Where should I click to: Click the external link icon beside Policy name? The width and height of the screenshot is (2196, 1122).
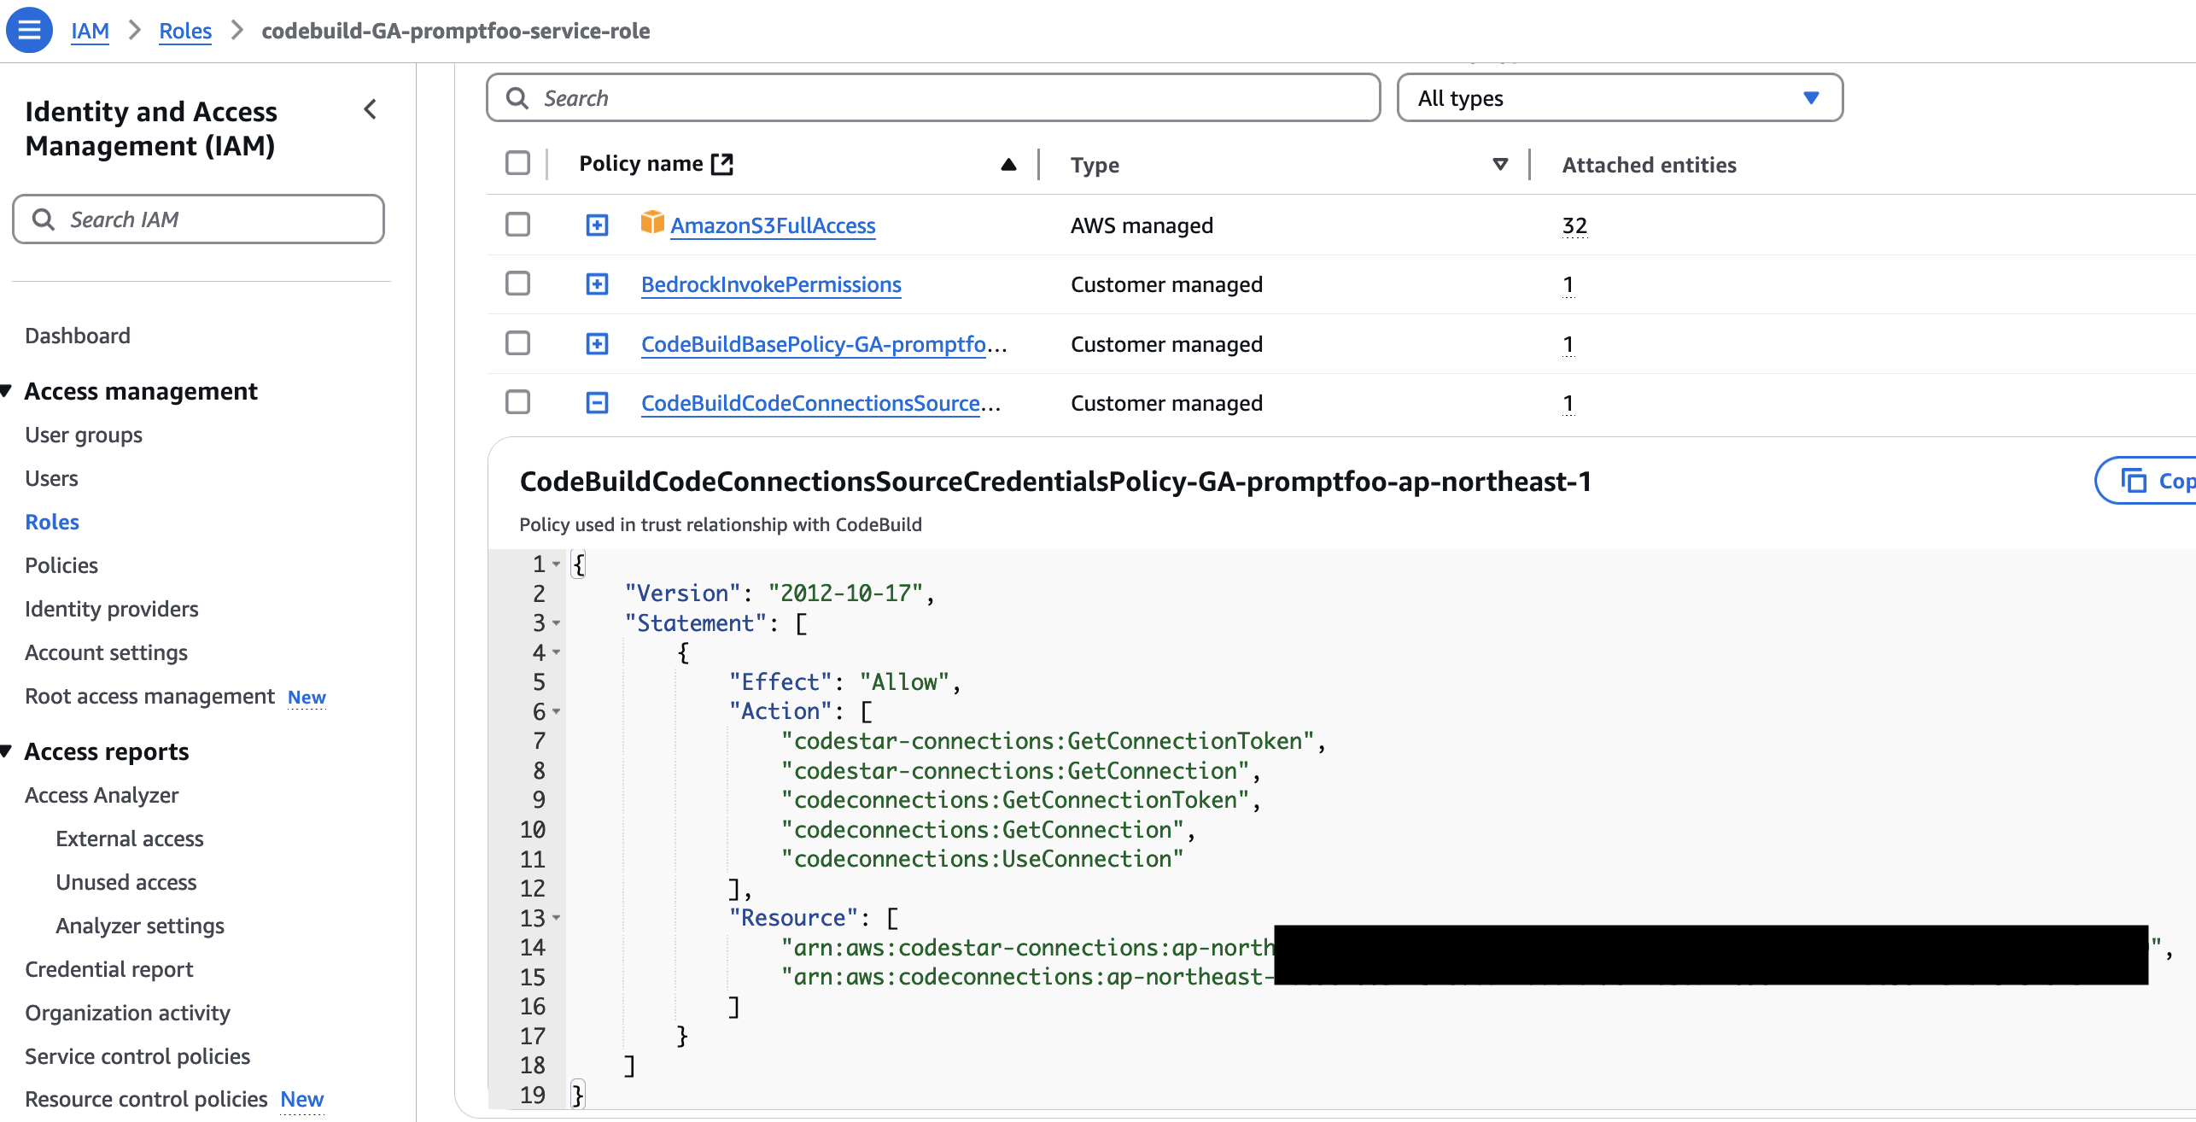coord(722,164)
